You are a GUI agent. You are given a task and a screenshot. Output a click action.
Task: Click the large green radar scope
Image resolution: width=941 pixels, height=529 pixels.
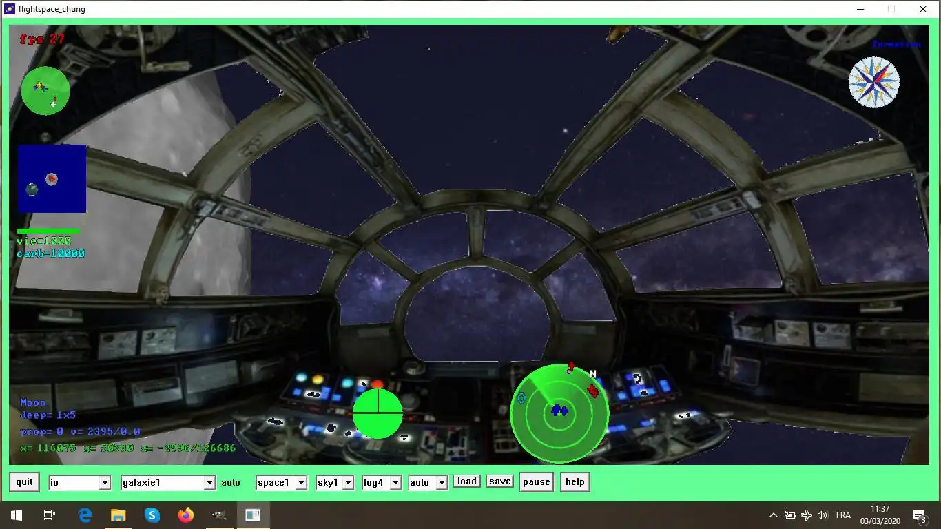(559, 413)
